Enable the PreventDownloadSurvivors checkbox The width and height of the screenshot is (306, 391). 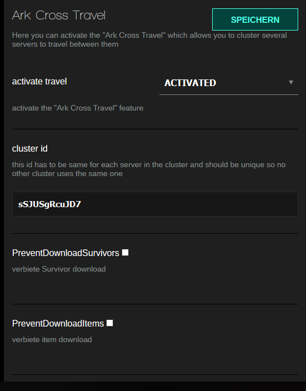coord(125,253)
